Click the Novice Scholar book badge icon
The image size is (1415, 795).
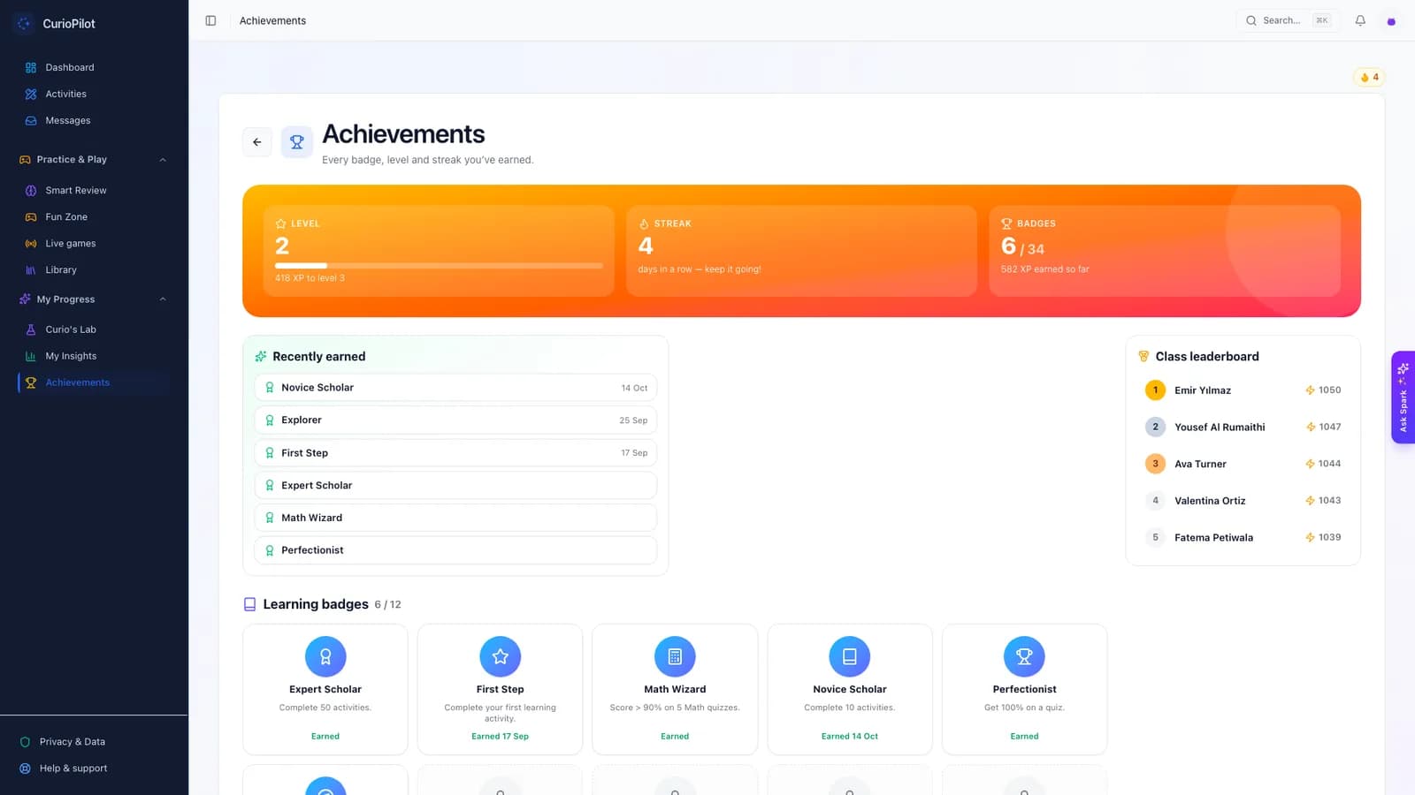click(850, 656)
